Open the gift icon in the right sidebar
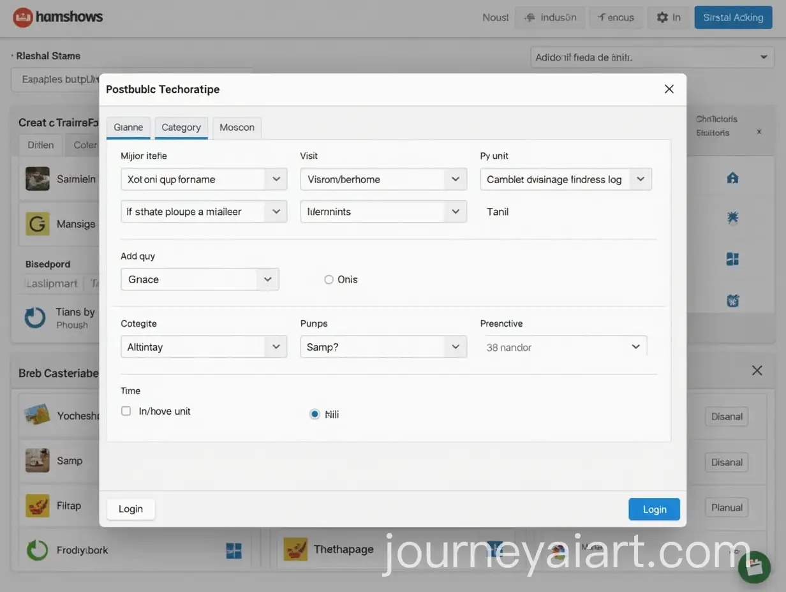The image size is (786, 592). 732,300
